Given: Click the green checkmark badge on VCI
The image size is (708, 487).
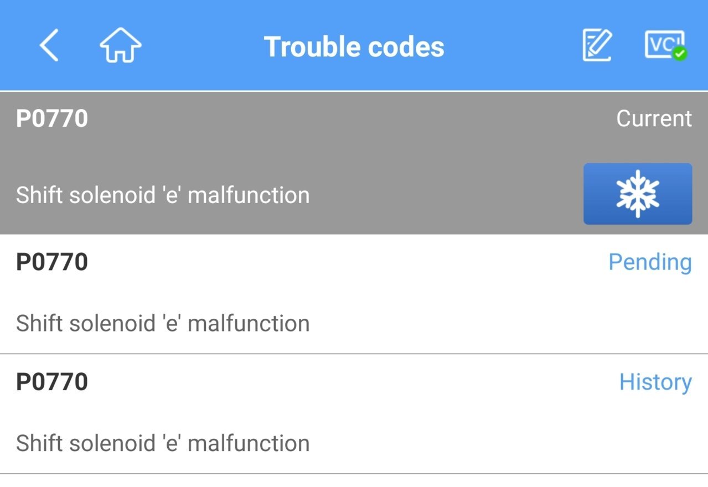Looking at the screenshot, I should pos(680,54).
